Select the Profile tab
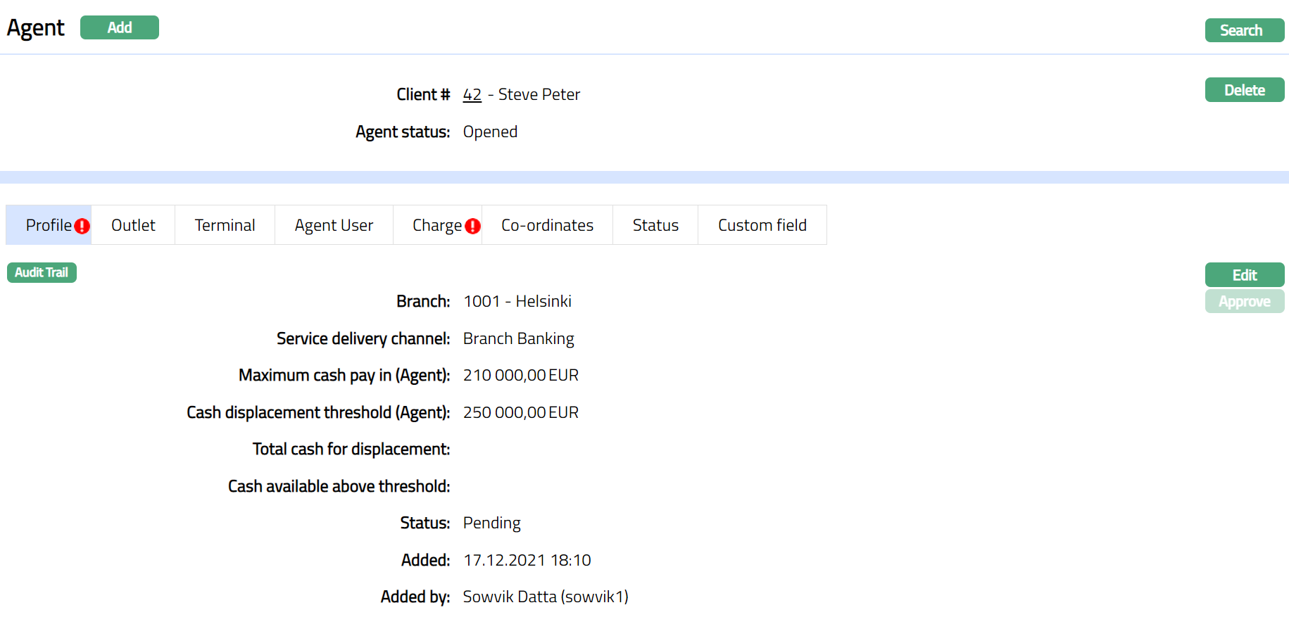The image size is (1289, 617). point(48,225)
